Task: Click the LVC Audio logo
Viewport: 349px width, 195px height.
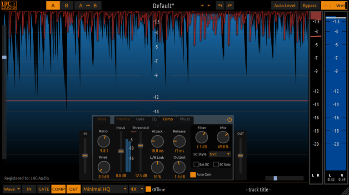Action: click(8, 5)
